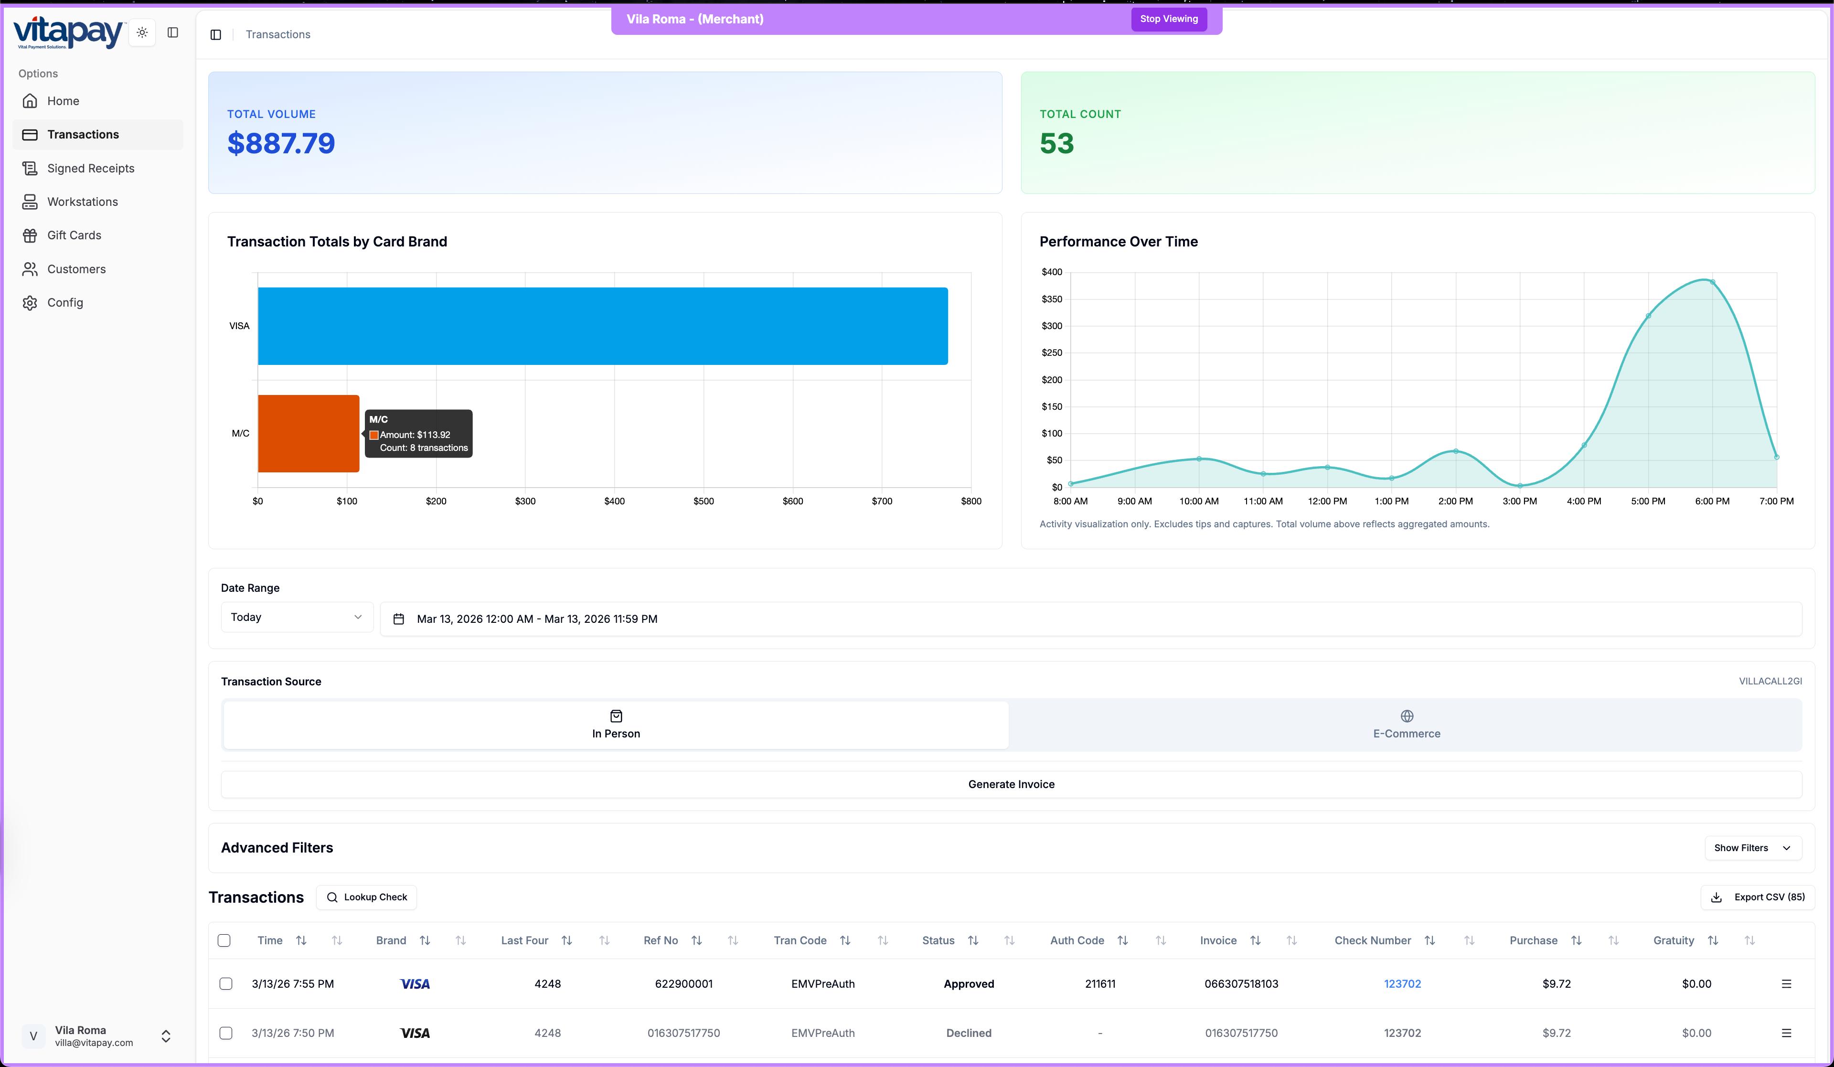The width and height of the screenshot is (1834, 1067).
Task: Check the declined 7:50 PM transaction row
Action: [x=226, y=1033]
